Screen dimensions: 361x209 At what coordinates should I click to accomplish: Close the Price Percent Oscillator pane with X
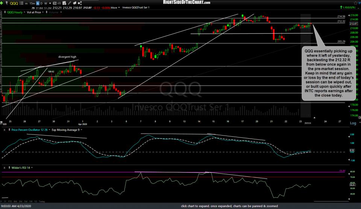pyautogui.click(x=5, y=130)
